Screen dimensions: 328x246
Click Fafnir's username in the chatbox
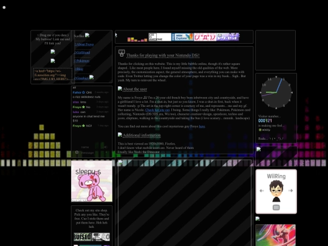pyautogui.click(x=77, y=92)
